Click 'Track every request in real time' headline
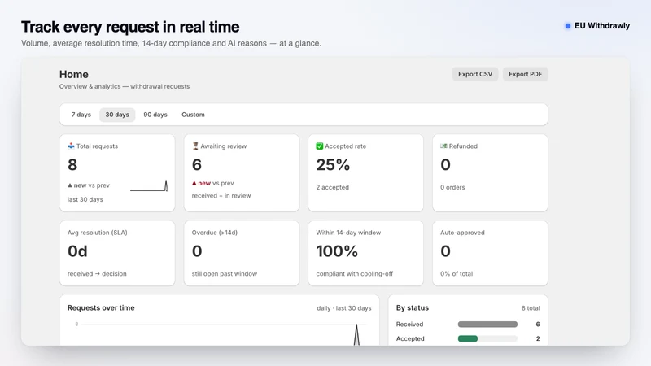651x366 pixels. click(x=130, y=27)
